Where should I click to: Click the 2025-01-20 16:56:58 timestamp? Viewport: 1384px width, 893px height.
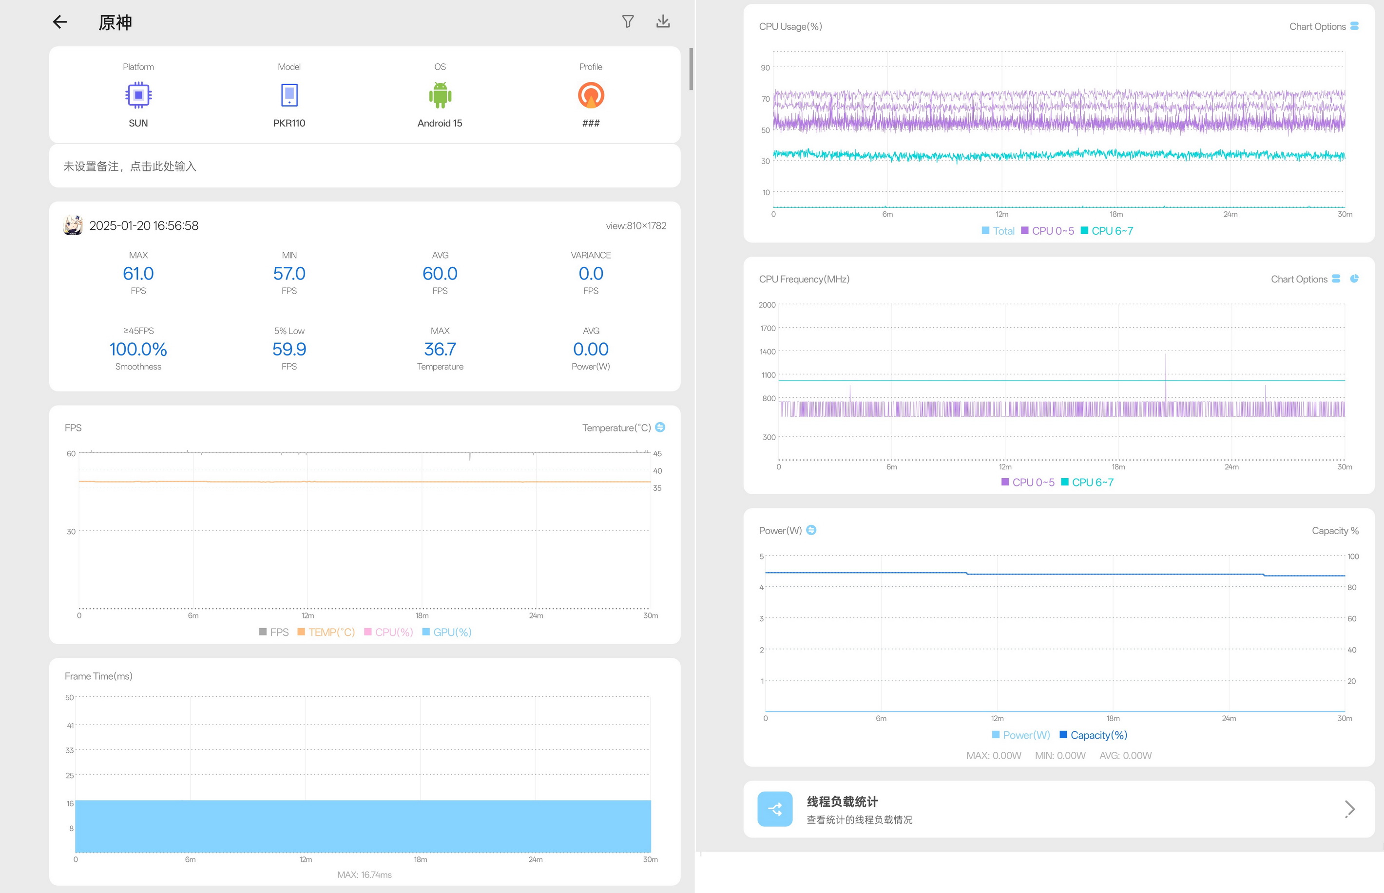(144, 225)
